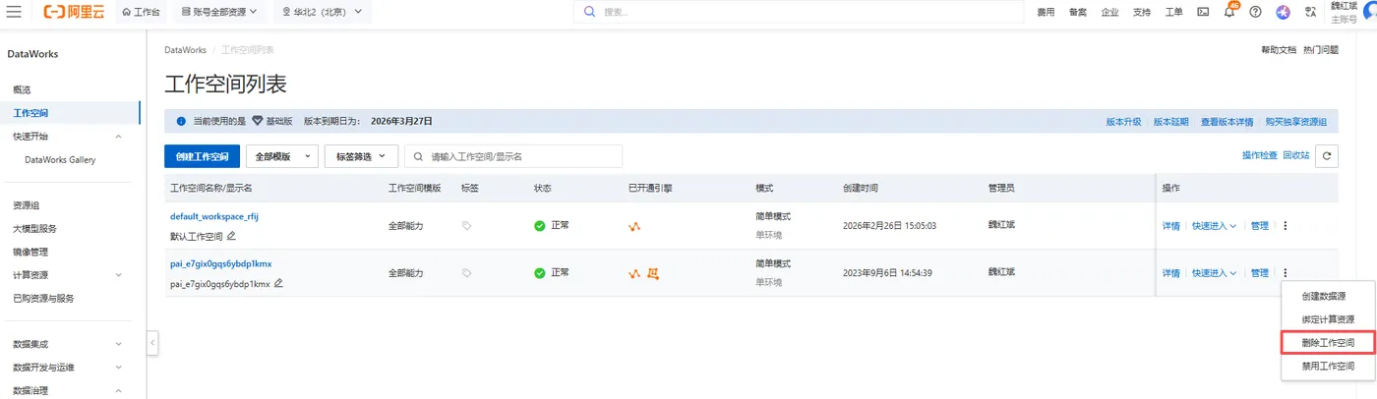Screen dimensions: 1377x399
Task: Click the DataWorks breadcrumb link
Action: (186, 49)
